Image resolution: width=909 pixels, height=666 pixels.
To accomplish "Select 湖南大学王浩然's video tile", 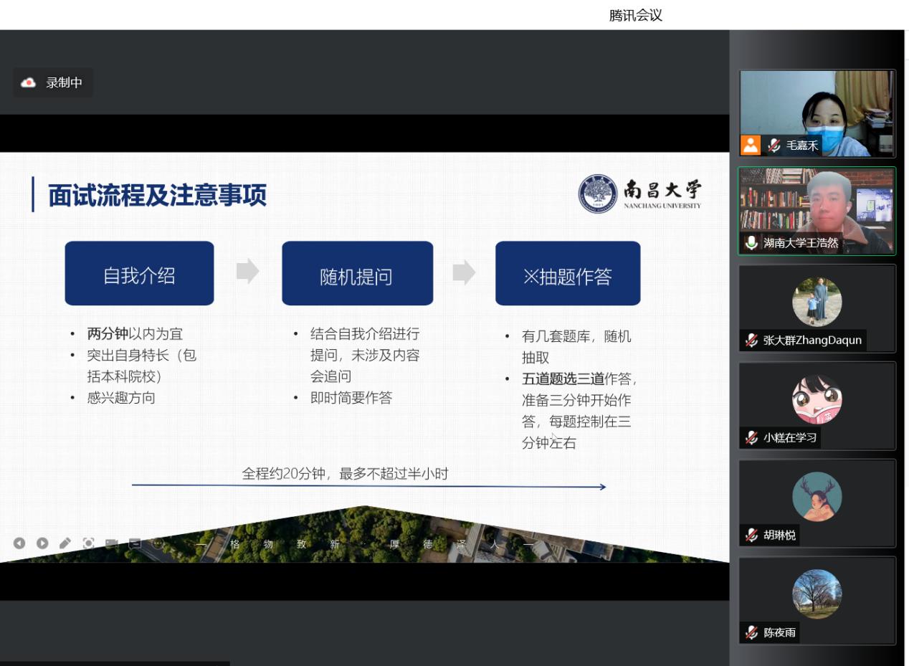I will coord(817,204).
